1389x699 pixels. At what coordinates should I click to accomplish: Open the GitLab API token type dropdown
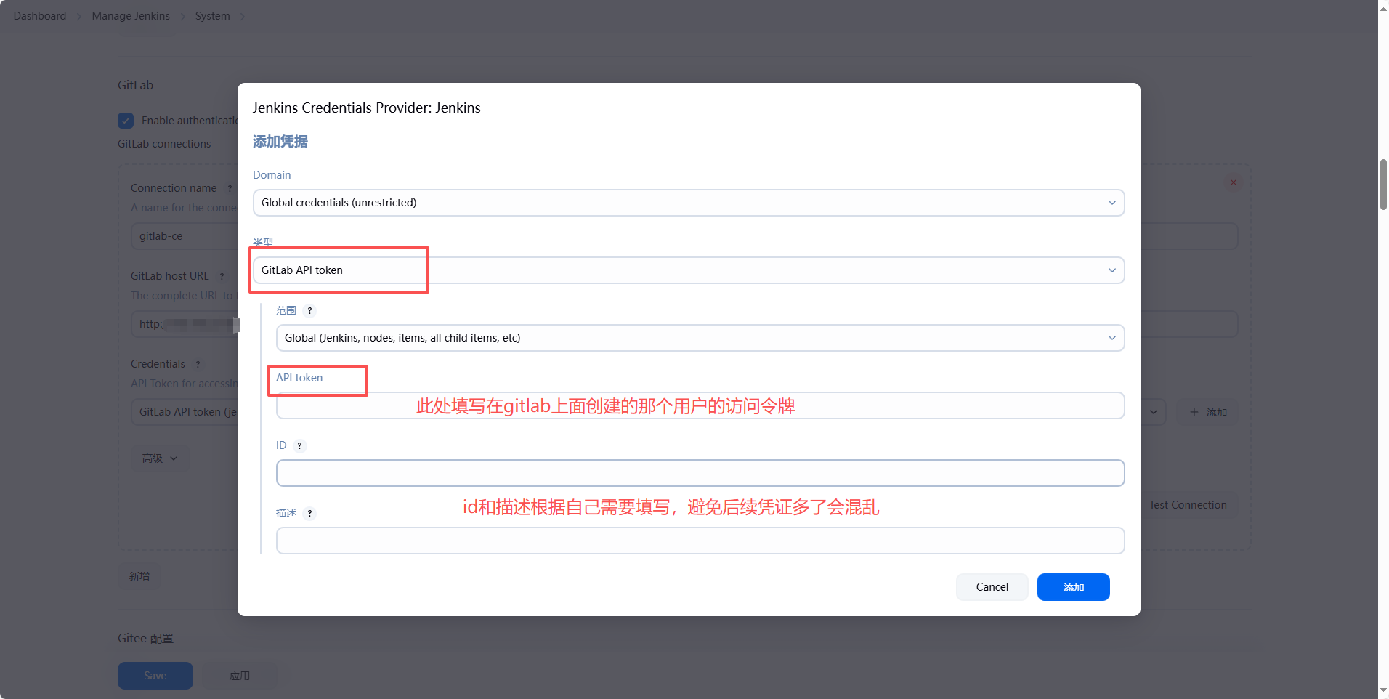[688, 270]
